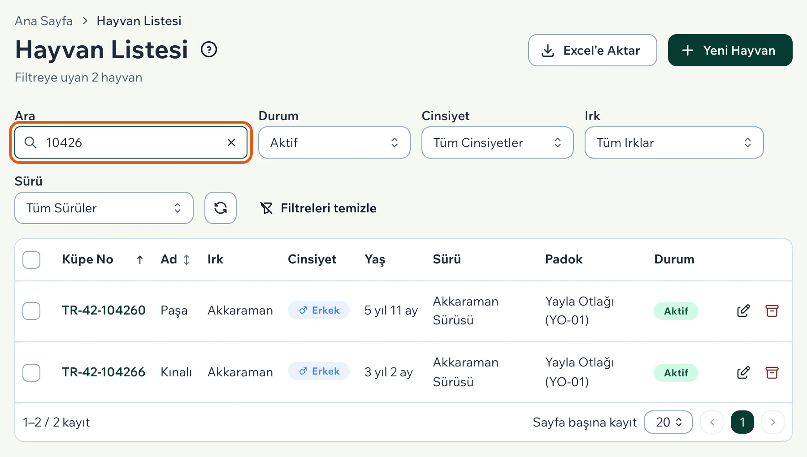Open the TR-42-104260 tag number link
807x457 pixels.
tap(104, 310)
